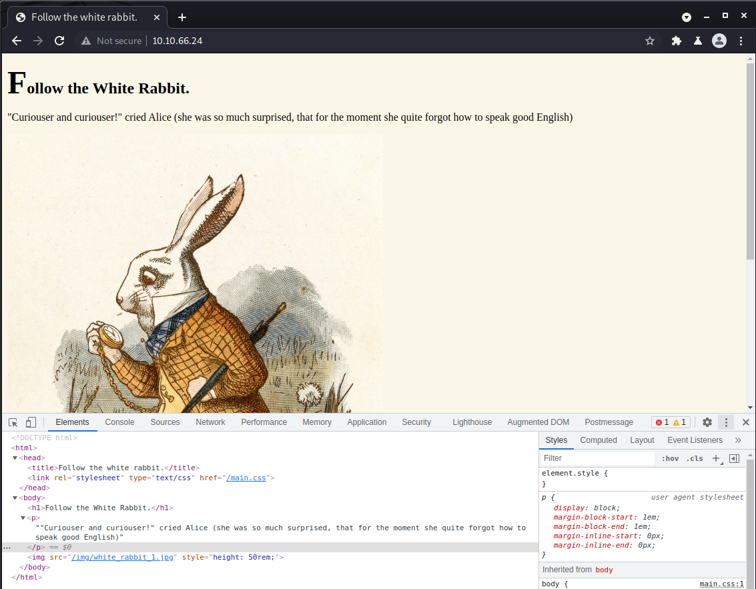Open the Extensions puzzle icon
756x589 pixels.
click(677, 41)
